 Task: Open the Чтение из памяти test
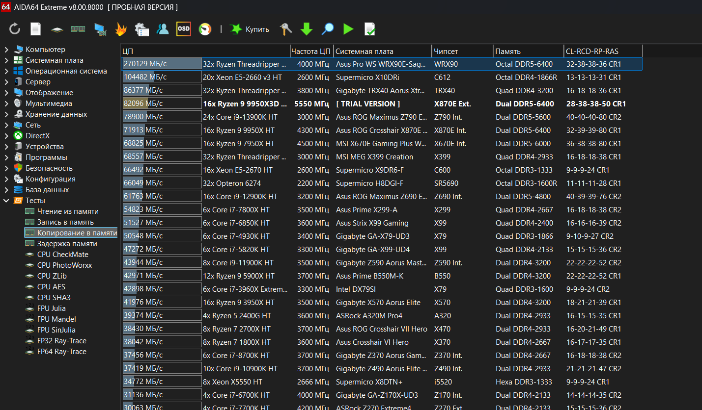click(x=68, y=211)
